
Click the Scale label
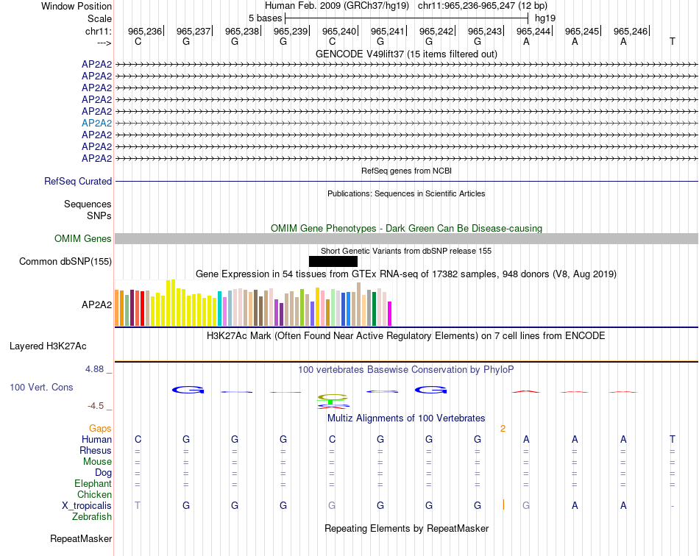tap(99, 18)
